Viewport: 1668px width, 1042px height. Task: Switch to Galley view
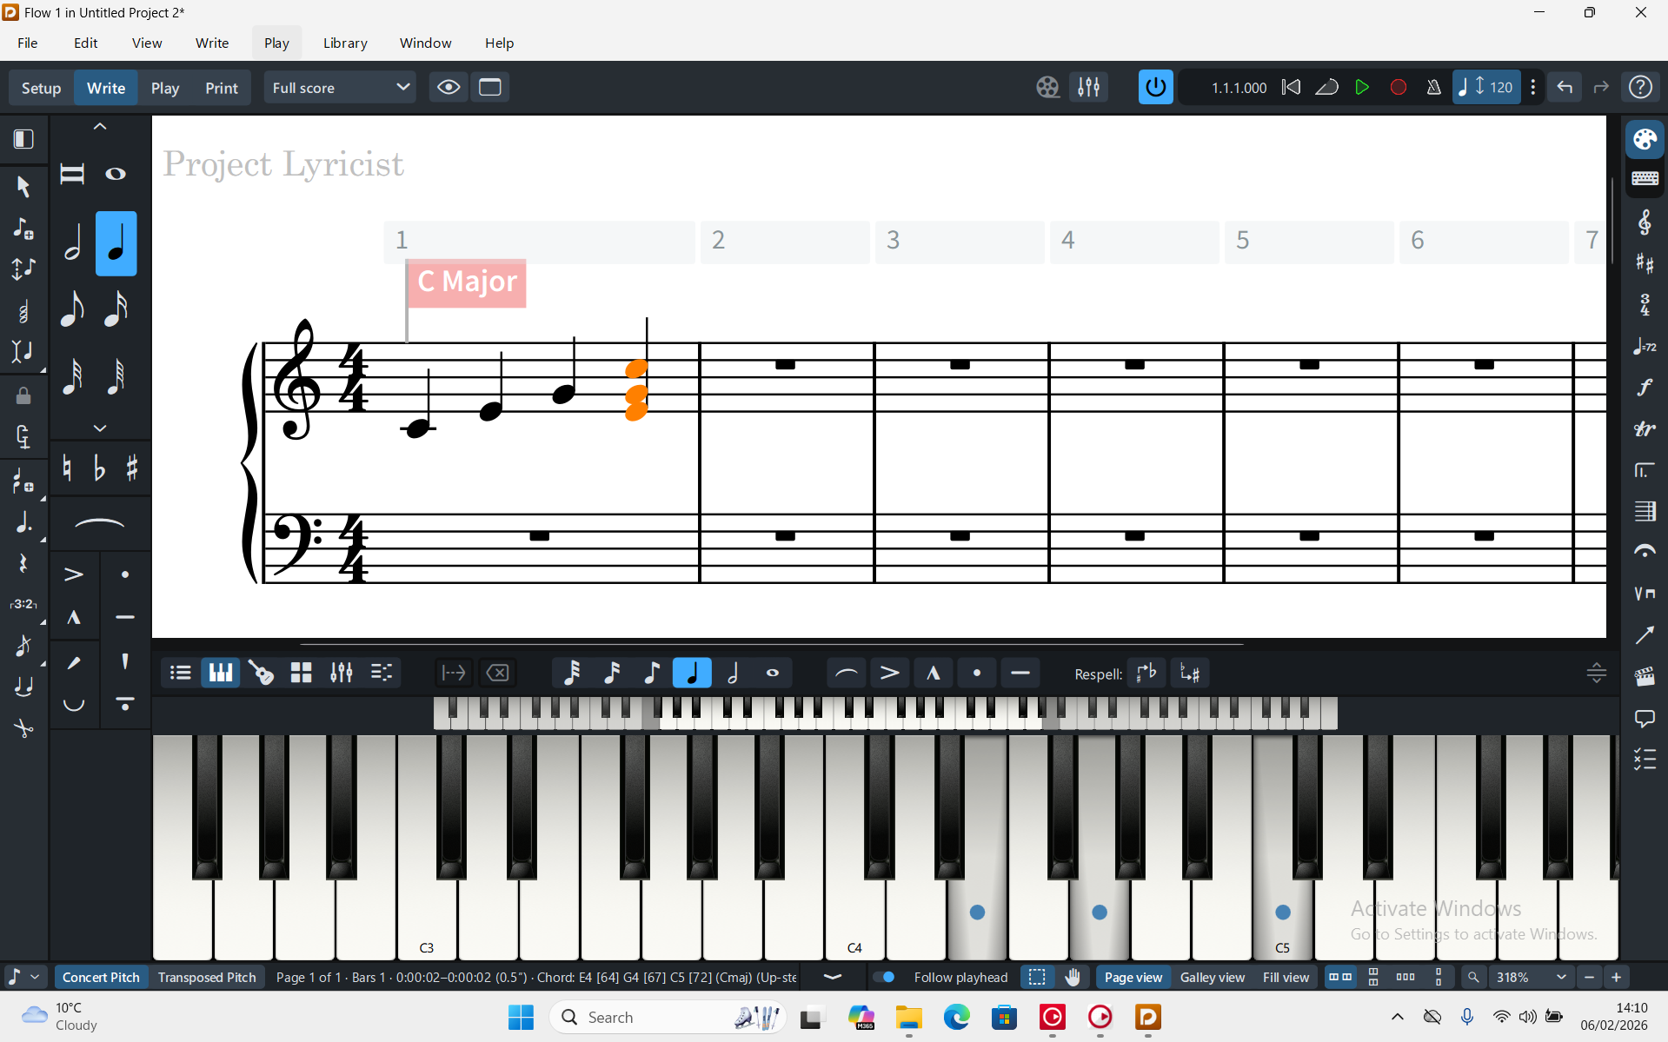(x=1212, y=977)
